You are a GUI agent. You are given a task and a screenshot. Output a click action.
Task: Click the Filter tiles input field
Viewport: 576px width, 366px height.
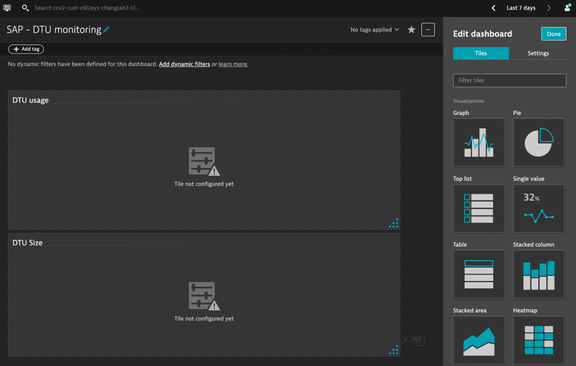510,81
